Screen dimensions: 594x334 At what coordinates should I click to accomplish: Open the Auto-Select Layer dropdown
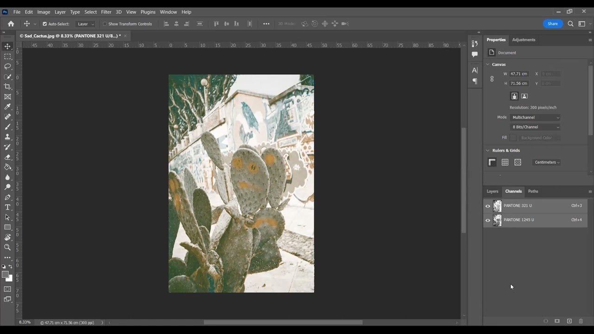86,24
